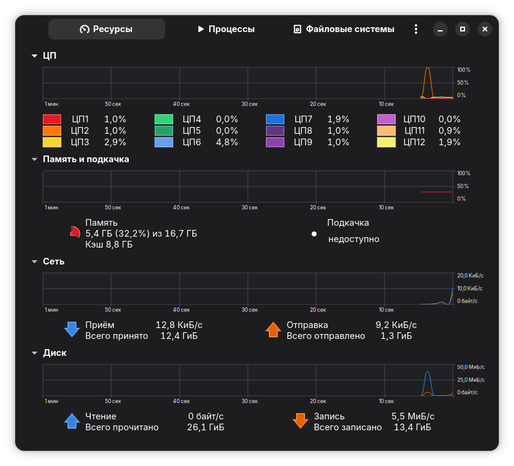Click the blue Чтение read arrow
Image resolution: width=514 pixels, height=466 pixels.
click(x=72, y=421)
